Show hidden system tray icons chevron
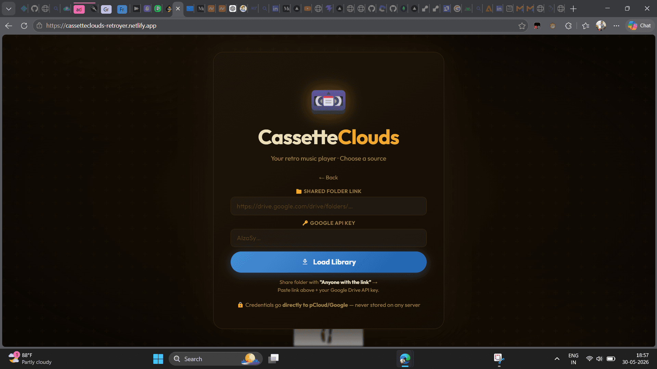The width and height of the screenshot is (657, 369). 557,359
